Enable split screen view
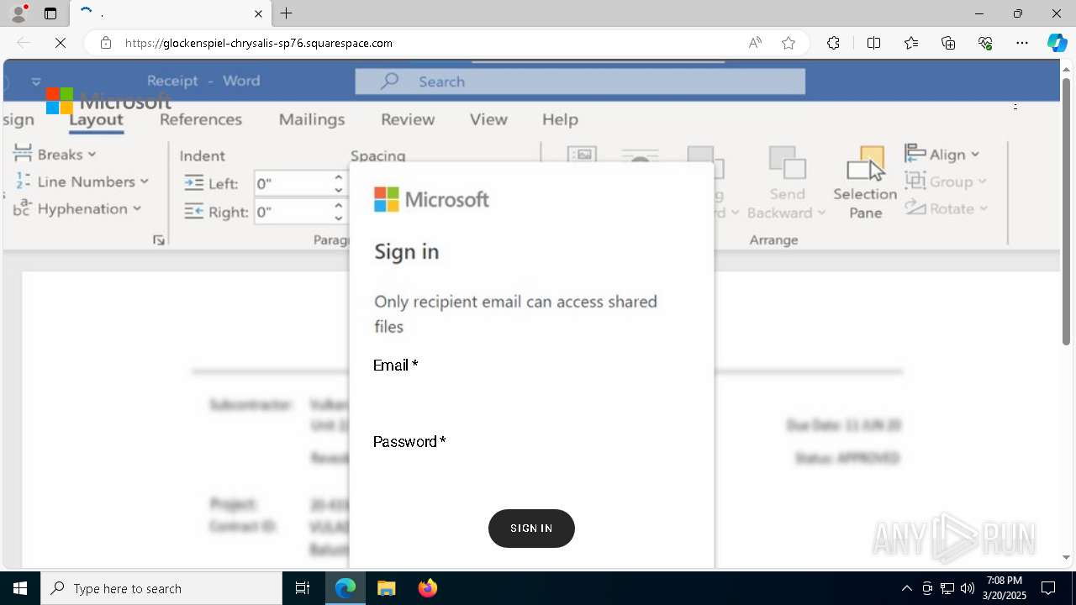1076x605 pixels. coord(873,43)
